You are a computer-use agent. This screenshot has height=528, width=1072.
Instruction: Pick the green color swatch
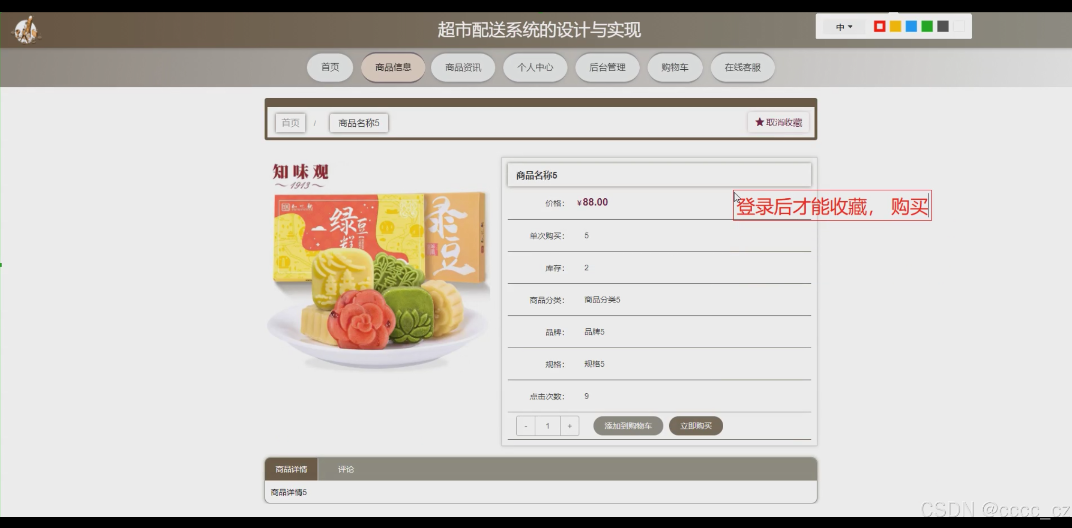click(x=927, y=27)
